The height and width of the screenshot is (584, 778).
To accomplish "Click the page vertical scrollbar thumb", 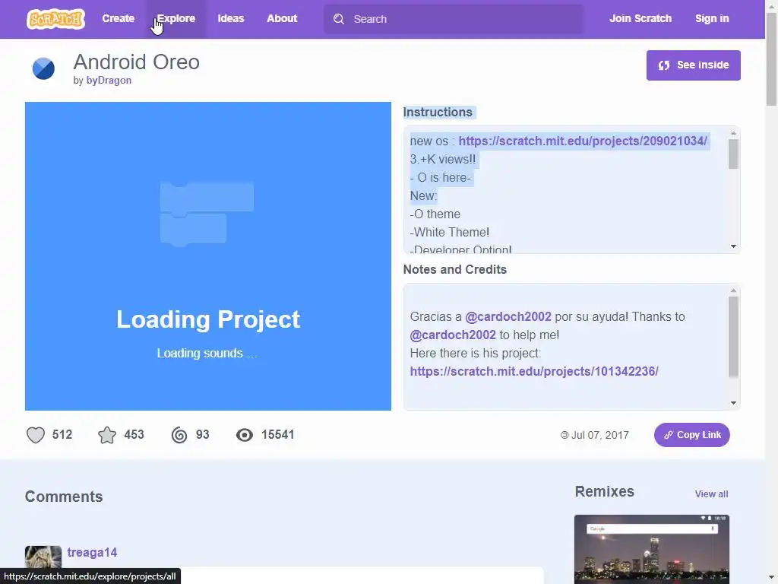I will 771,59.
